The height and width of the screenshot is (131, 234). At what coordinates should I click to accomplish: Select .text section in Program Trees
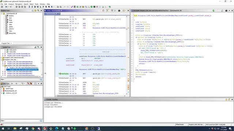[x=10, y=18]
